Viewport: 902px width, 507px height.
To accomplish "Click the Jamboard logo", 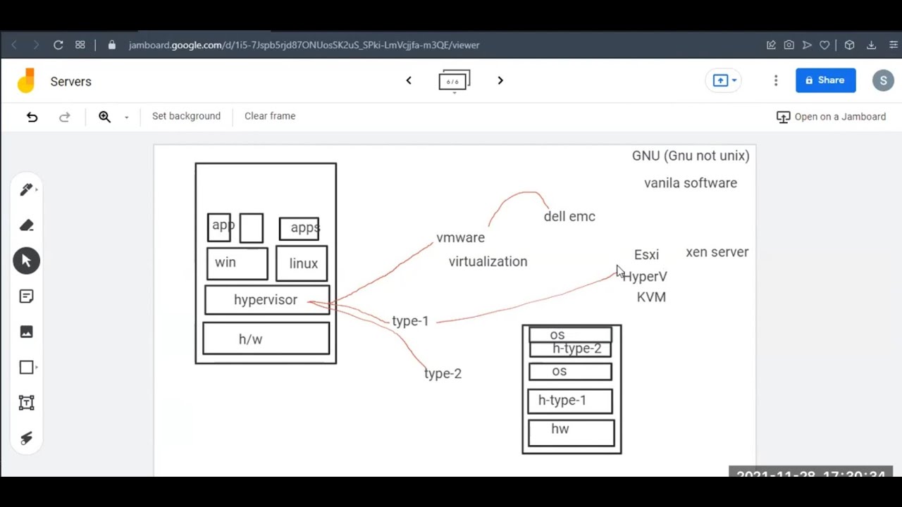I will [26, 81].
